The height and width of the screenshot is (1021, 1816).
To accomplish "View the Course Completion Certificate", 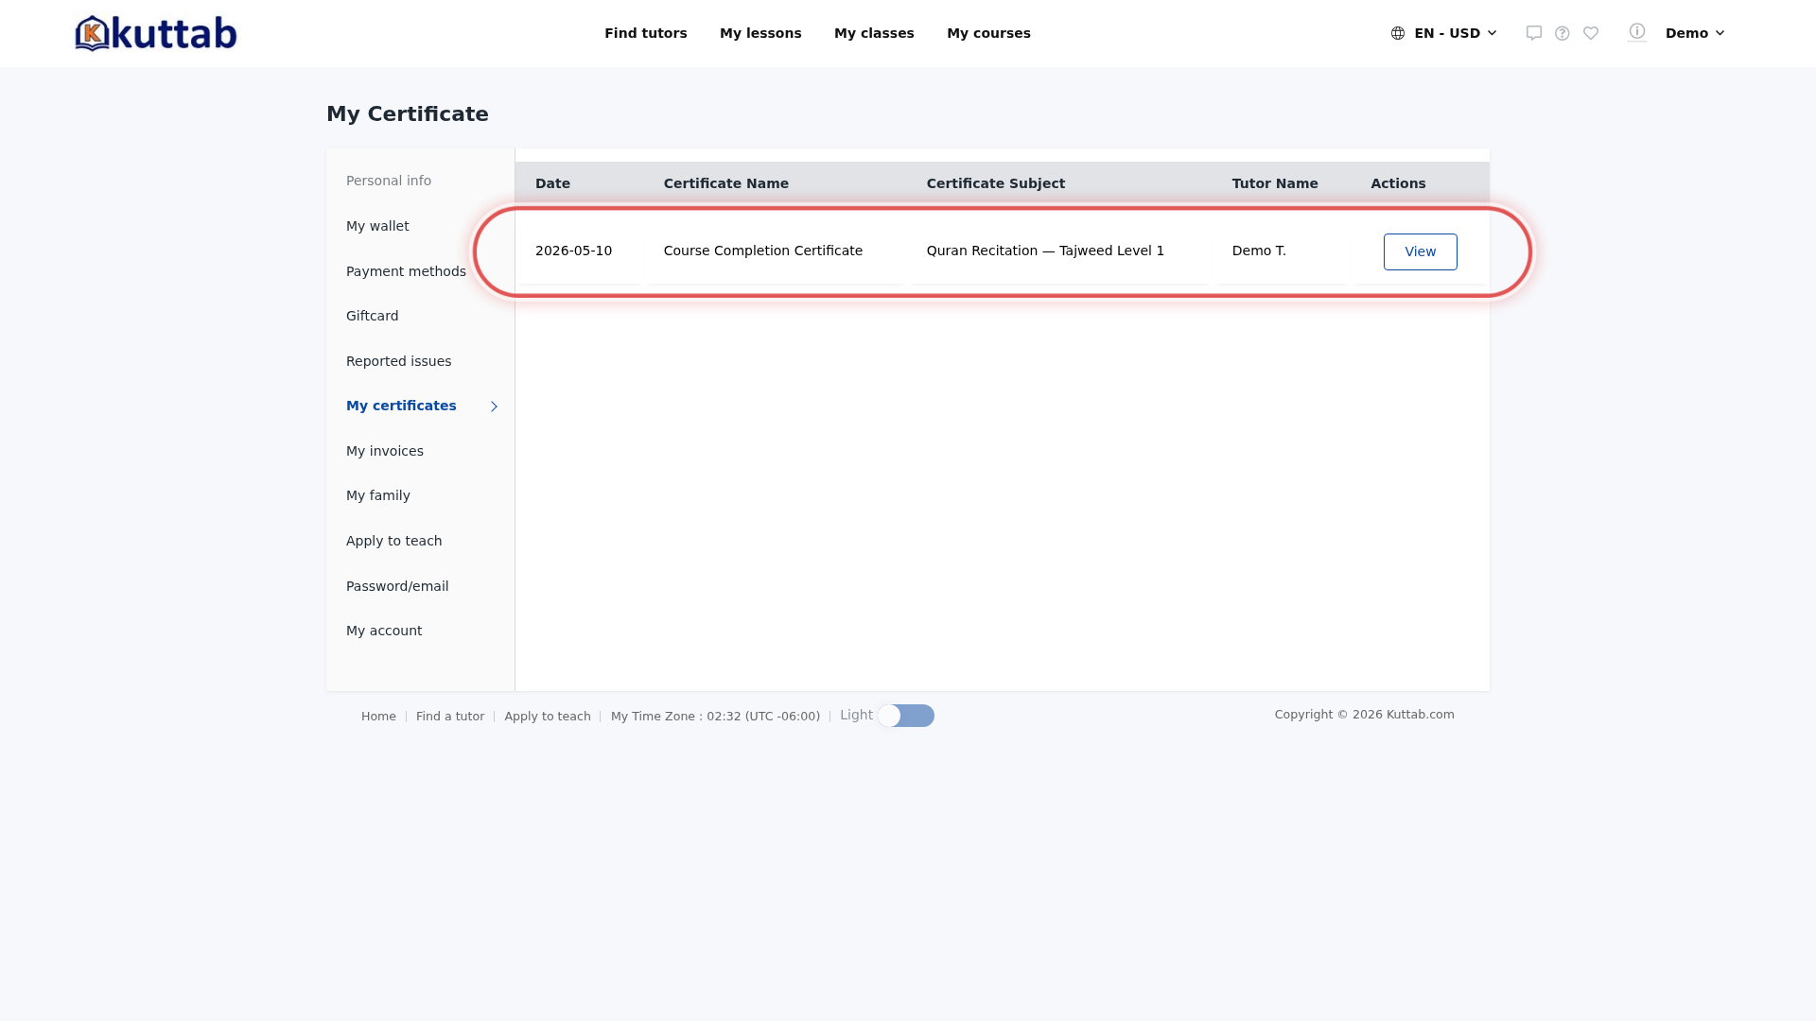I will click(1420, 251).
